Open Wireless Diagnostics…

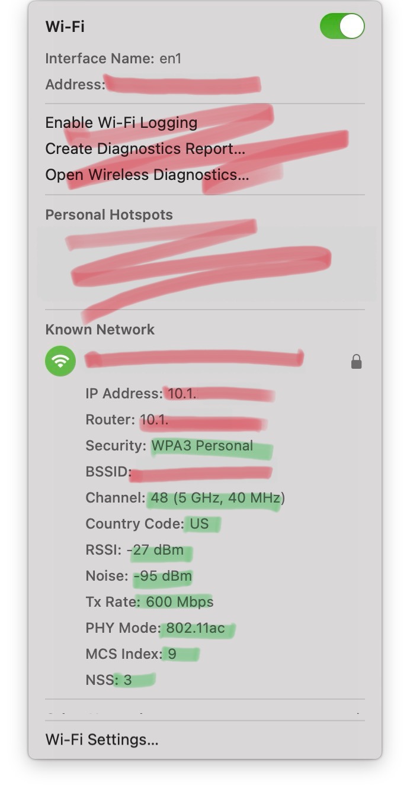147,175
